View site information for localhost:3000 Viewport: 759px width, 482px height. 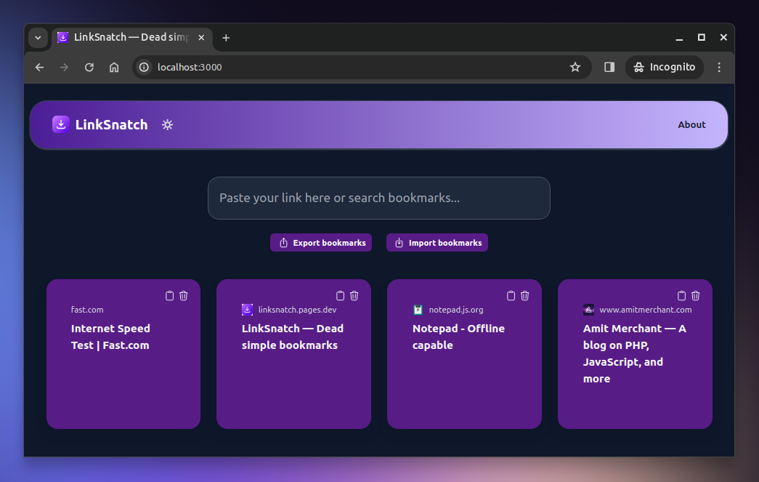click(145, 68)
